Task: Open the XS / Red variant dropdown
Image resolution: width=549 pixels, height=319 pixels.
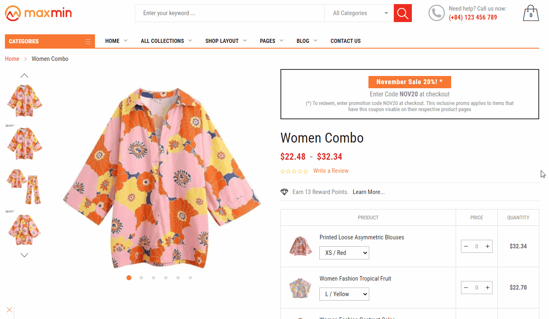Action: tap(344, 253)
